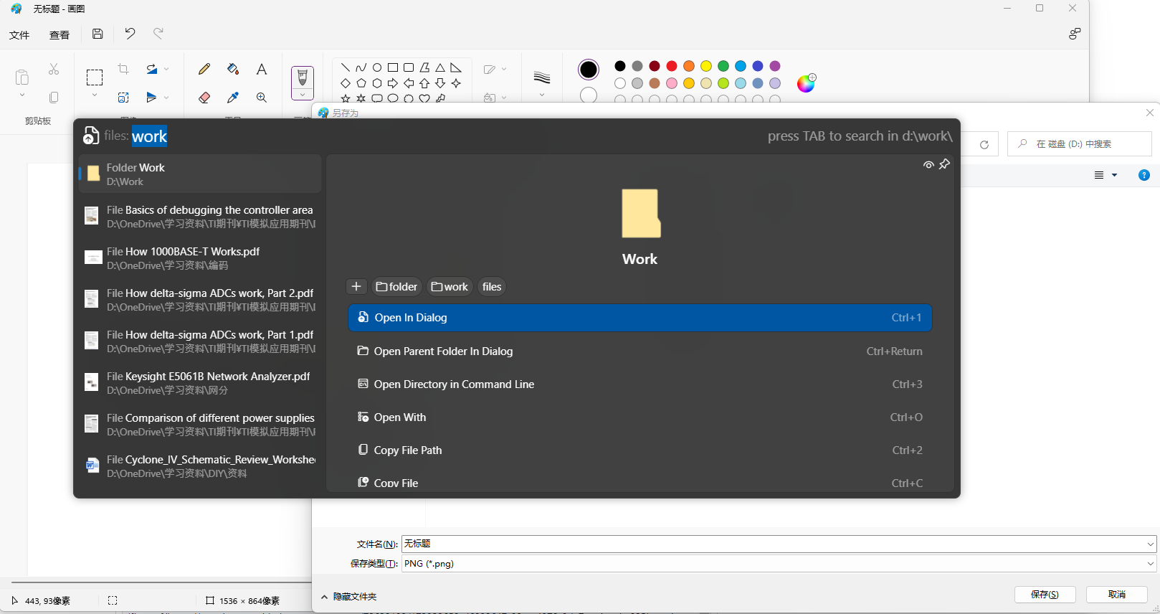Toggle the eye preview icon in launcher

point(928,164)
